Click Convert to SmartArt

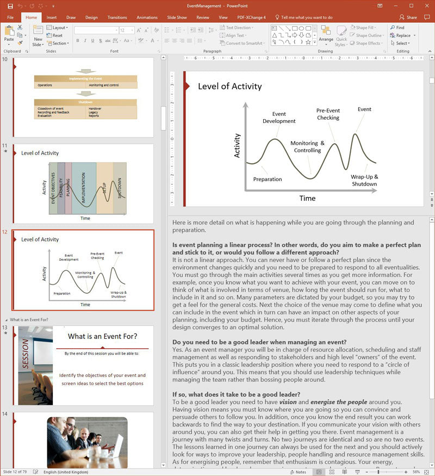point(242,43)
